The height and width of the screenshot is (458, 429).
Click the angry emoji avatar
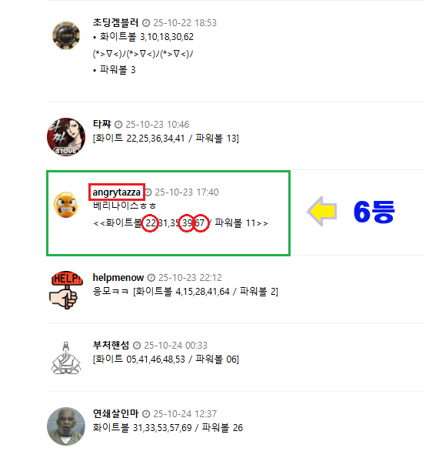pyautogui.click(x=66, y=205)
